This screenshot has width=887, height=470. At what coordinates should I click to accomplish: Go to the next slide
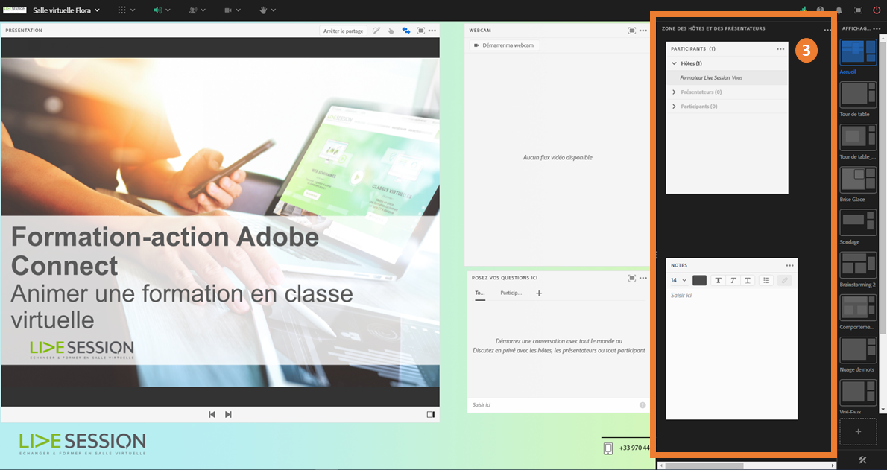(x=228, y=415)
